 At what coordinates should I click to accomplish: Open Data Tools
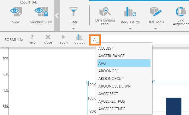tap(156, 12)
